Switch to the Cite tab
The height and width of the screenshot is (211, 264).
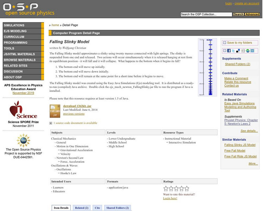tap(97, 208)
